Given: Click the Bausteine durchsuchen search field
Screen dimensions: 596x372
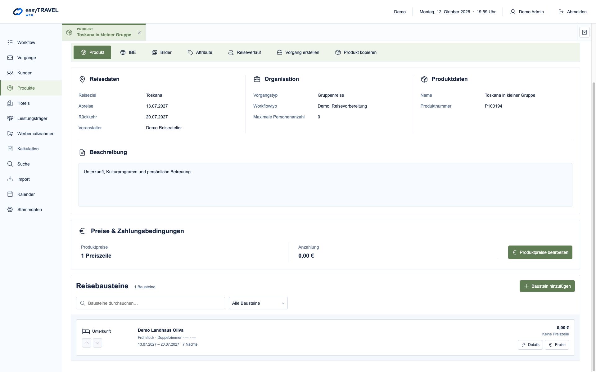Looking at the screenshot, I should coord(151,303).
